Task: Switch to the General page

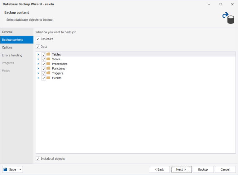Action: pyautogui.click(x=7, y=32)
